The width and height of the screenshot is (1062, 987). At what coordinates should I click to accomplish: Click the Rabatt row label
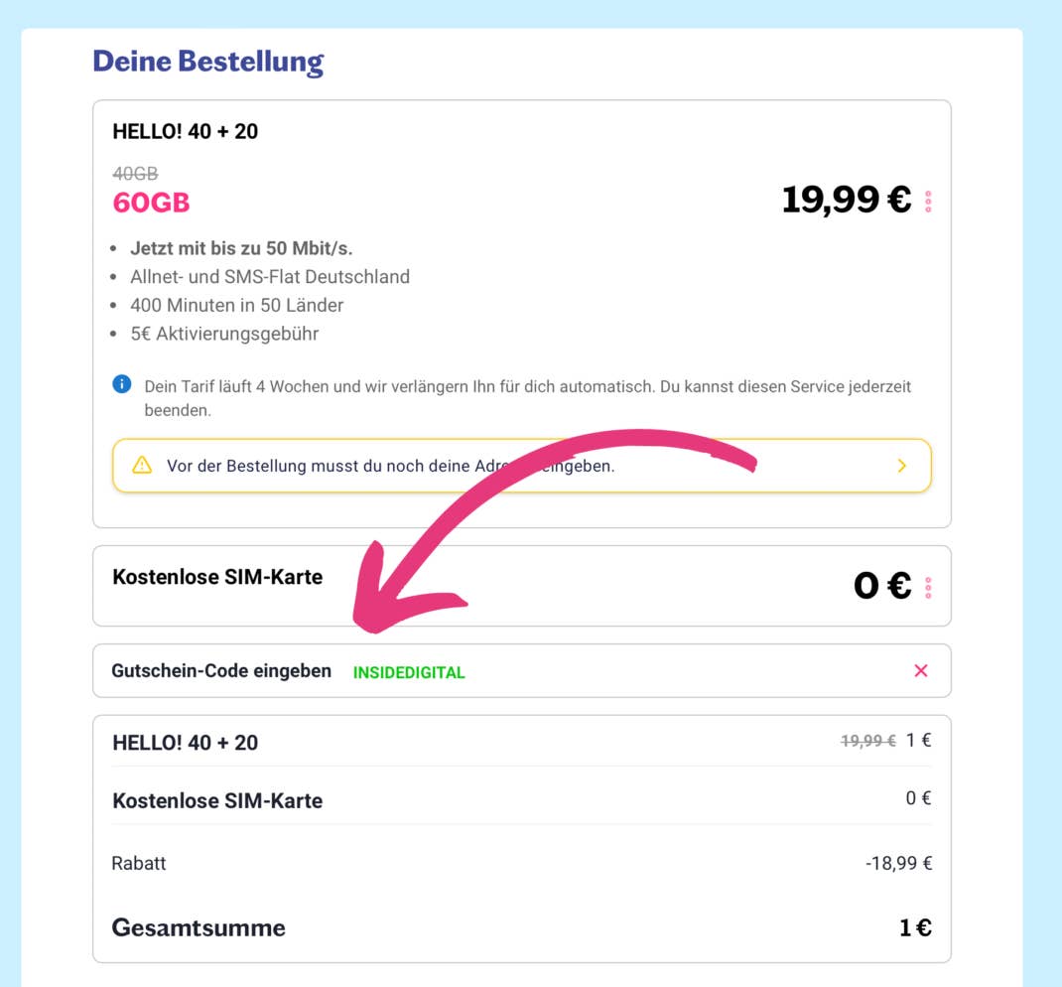click(139, 863)
